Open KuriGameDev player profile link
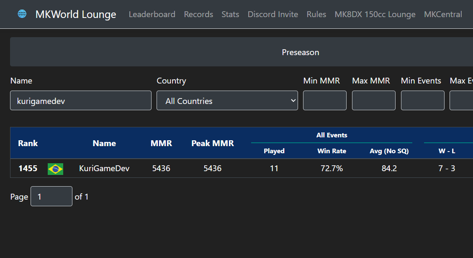 (104, 168)
